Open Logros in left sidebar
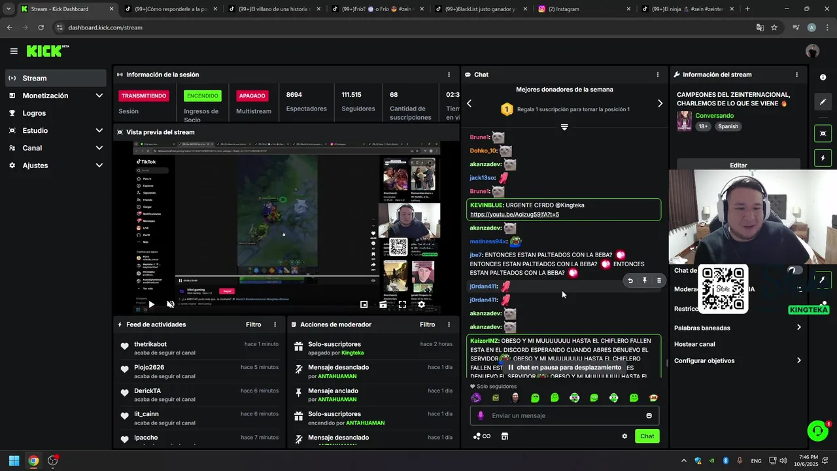Viewport: 837px width, 471px height. (x=56, y=113)
